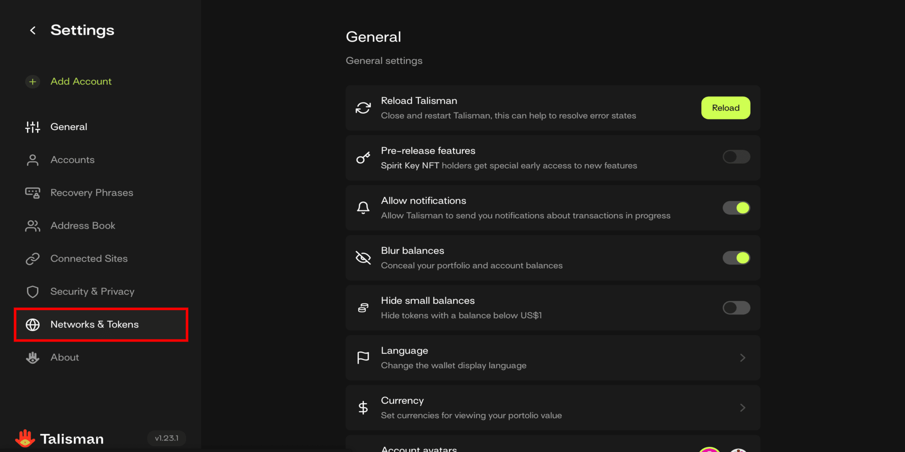Expand the Language setting chevron
This screenshot has width=905, height=452.
click(x=743, y=358)
